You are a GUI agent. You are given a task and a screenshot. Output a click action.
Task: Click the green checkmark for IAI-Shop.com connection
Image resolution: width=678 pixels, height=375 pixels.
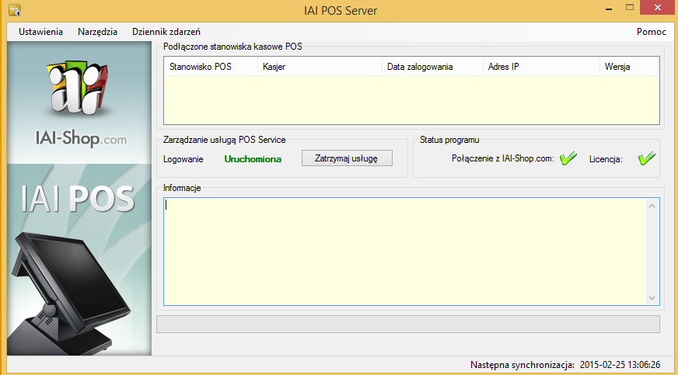568,158
